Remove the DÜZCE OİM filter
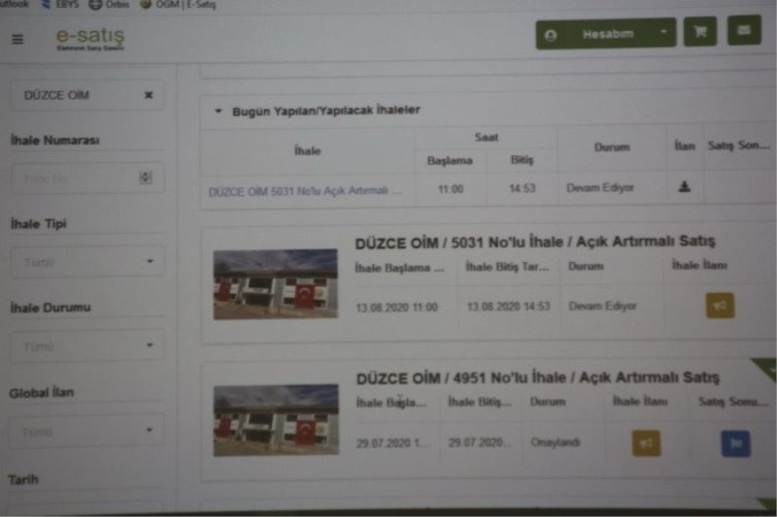777x517 pixels. (x=149, y=95)
